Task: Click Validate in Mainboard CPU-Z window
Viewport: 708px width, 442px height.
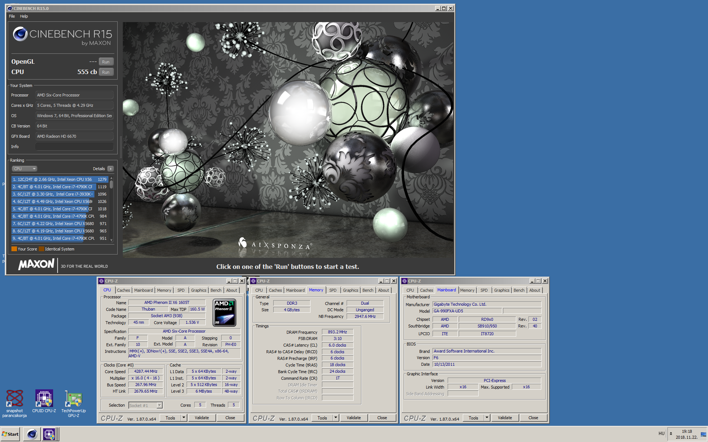Action: coord(505,418)
